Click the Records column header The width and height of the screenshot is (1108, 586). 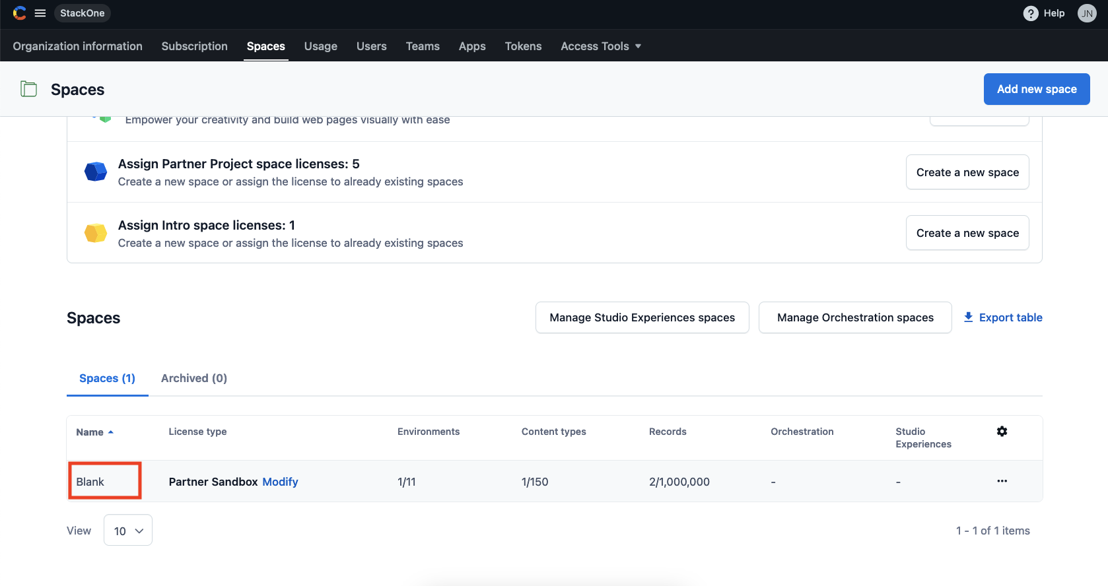pos(668,432)
